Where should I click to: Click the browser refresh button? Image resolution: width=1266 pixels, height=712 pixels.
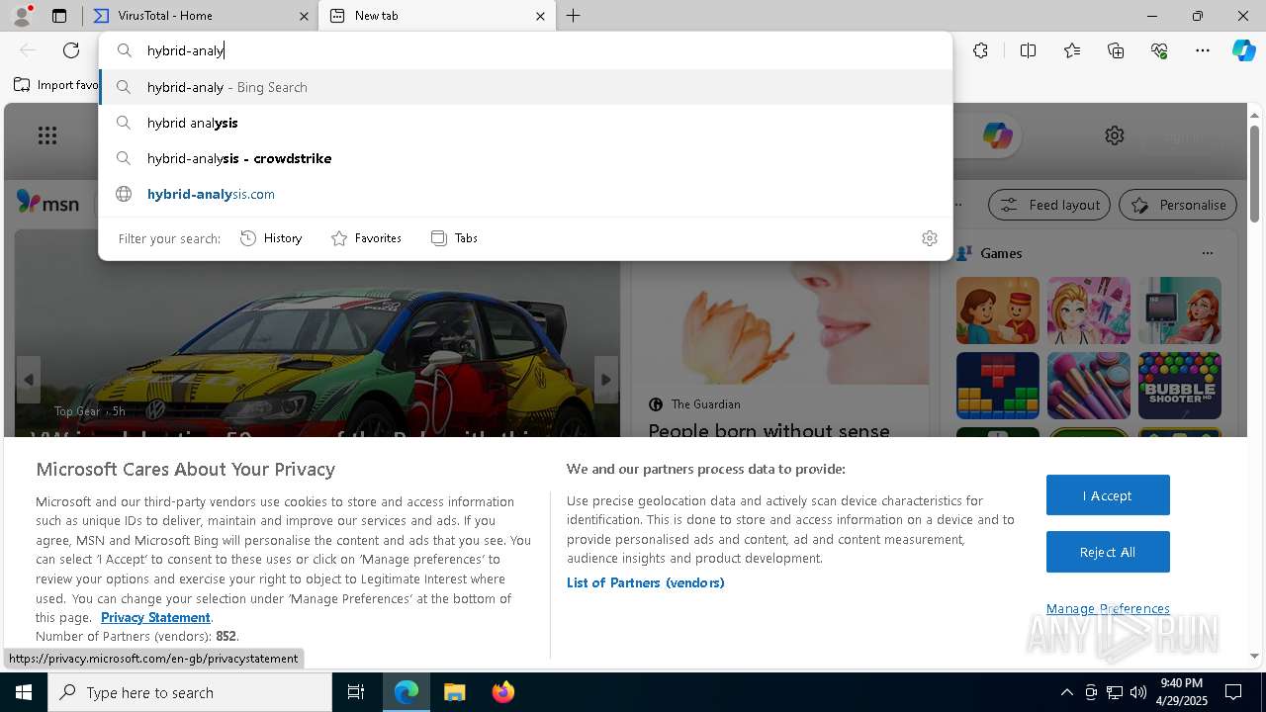71,50
